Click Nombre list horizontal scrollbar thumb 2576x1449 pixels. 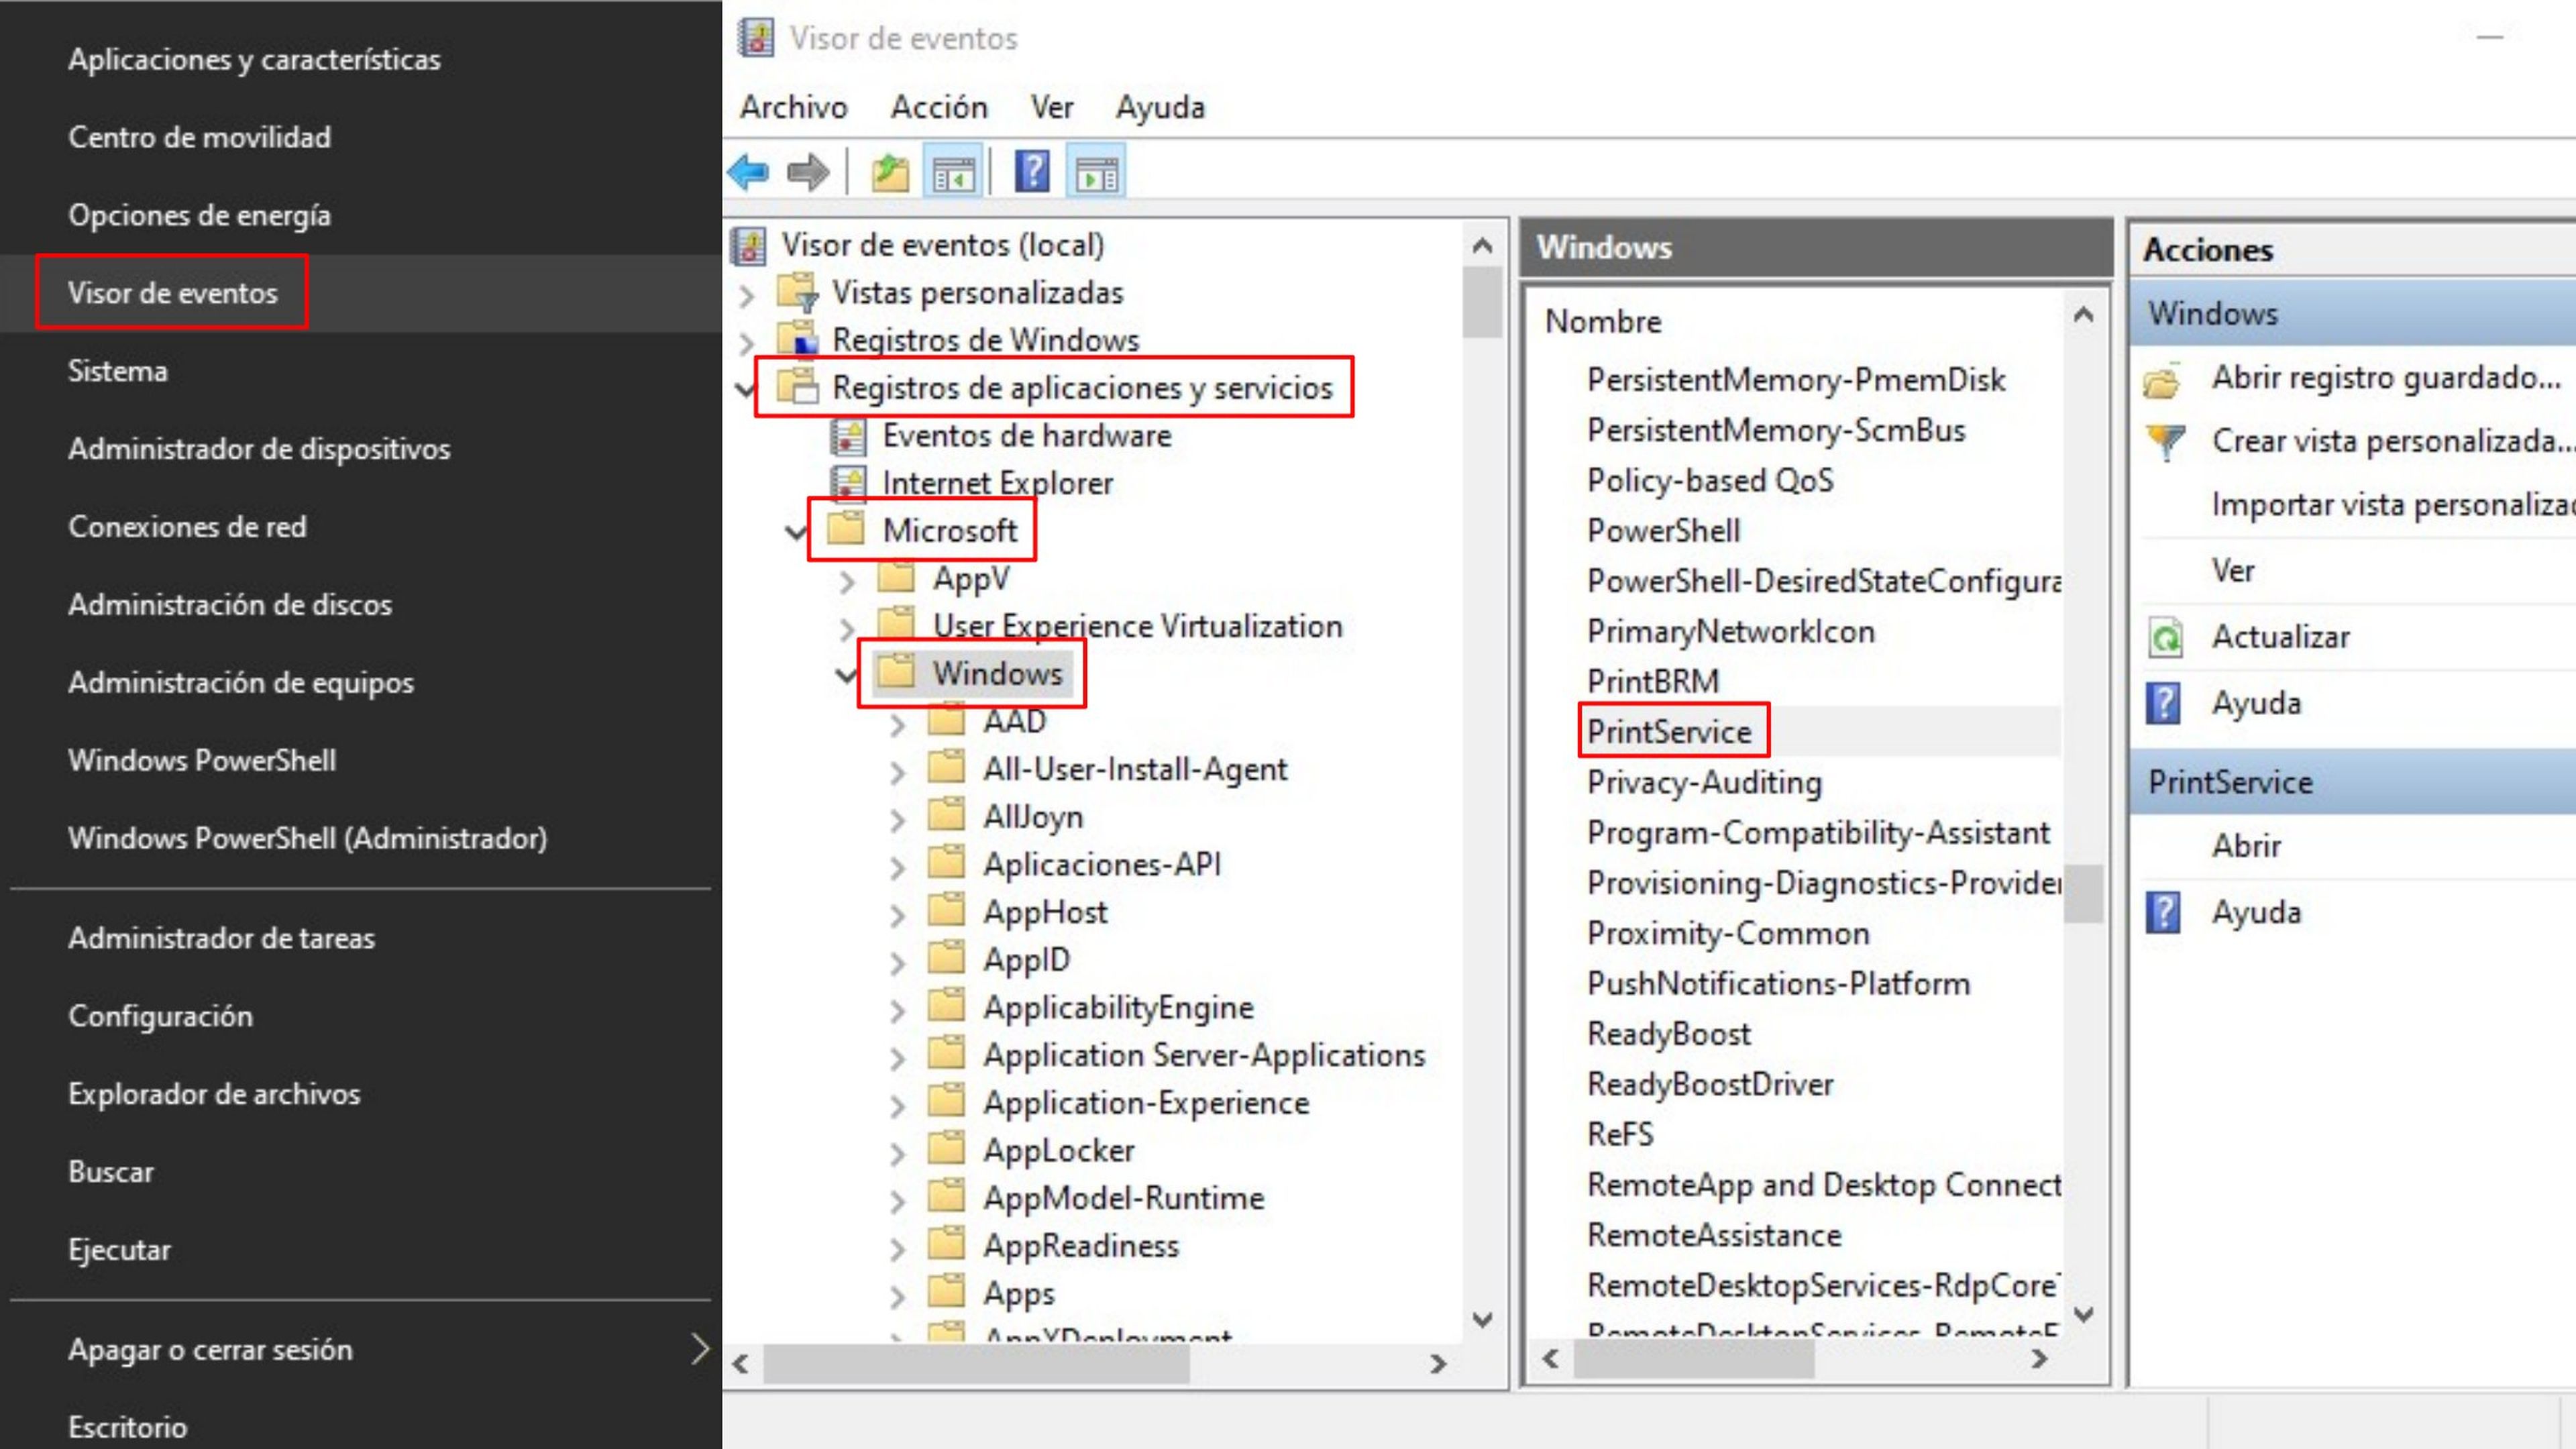point(1694,1360)
